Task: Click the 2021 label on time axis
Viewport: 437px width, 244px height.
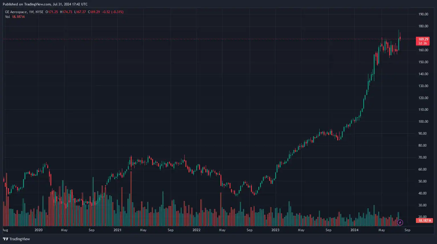Action: (117, 230)
